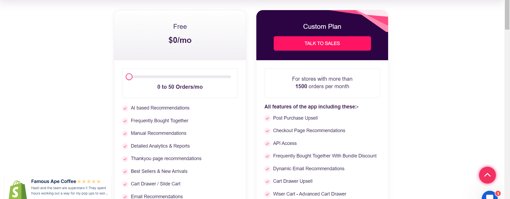Click the checkmark beside API Access
The width and height of the screenshot is (510, 199).
point(267,144)
